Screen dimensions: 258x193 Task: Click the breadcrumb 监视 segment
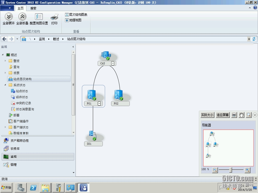tap(42, 39)
